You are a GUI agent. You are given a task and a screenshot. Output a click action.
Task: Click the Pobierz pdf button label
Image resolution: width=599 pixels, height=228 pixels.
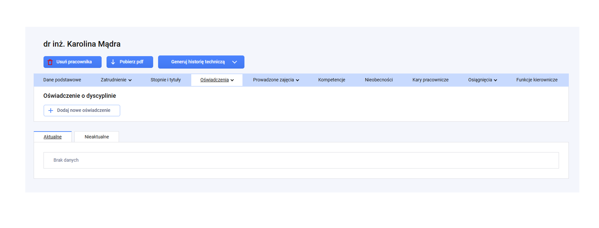click(x=131, y=62)
